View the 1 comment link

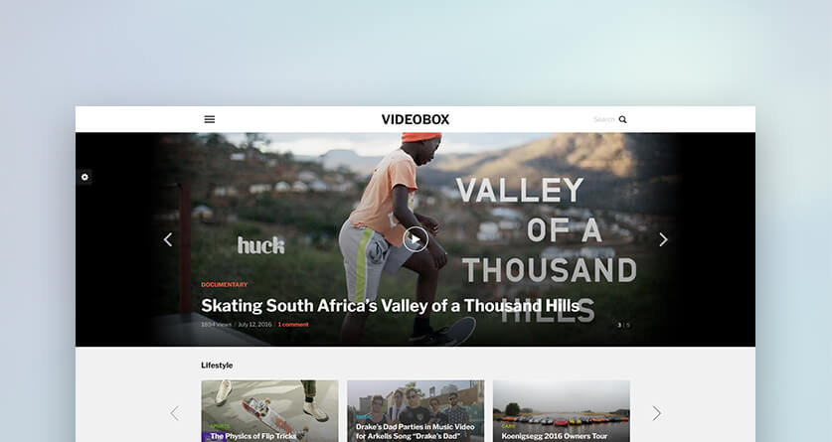[293, 325]
